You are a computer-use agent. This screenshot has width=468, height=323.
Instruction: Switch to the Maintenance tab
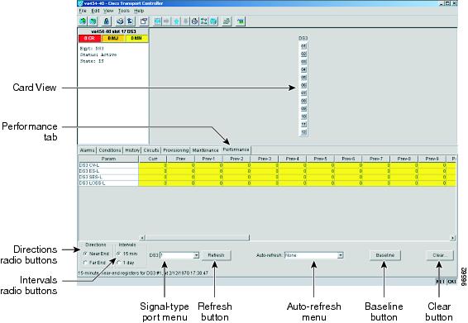(x=205, y=150)
